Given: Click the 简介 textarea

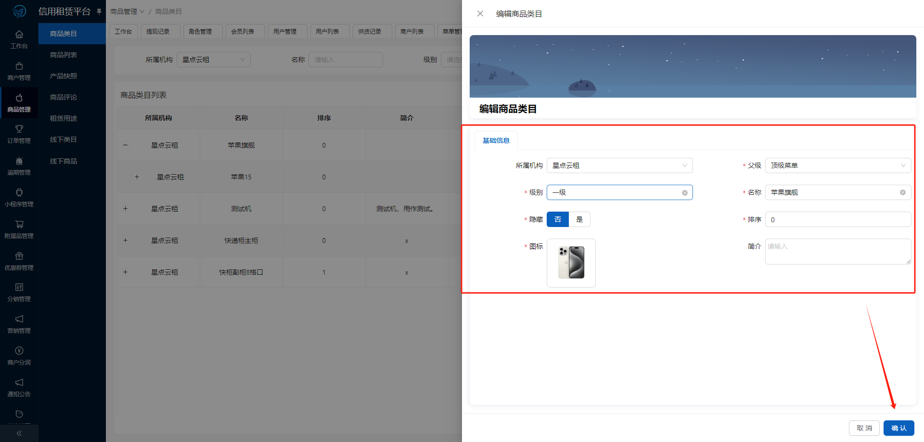Looking at the screenshot, I should 838,252.
